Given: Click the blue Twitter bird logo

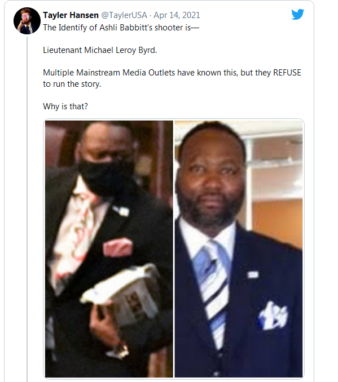Looking at the screenshot, I should (298, 15).
